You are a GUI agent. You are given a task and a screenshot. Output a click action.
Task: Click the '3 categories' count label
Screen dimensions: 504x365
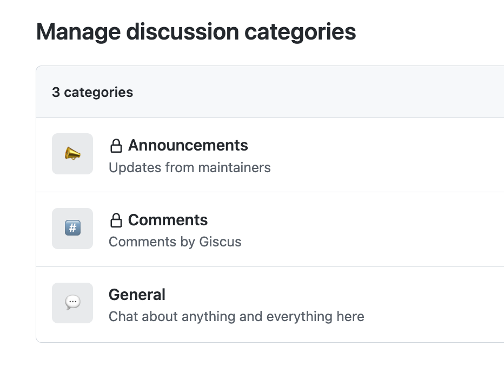92,92
